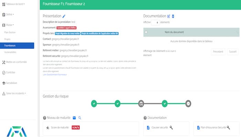Open Plan d'action in sidebar
Image resolution: width=241 pixels, height=137 pixels.
tap(10, 33)
